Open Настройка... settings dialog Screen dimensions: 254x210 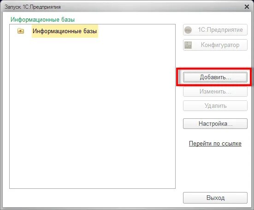click(215, 123)
